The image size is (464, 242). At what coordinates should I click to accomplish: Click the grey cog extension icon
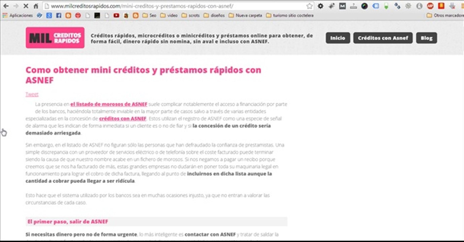(408, 6)
